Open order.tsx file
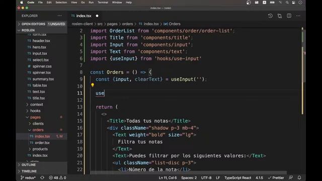Viewport: 322px width, 181px height. [x=42, y=143]
